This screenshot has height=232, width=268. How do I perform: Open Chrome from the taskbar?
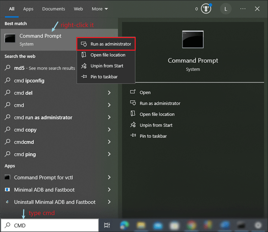click(x=191, y=225)
